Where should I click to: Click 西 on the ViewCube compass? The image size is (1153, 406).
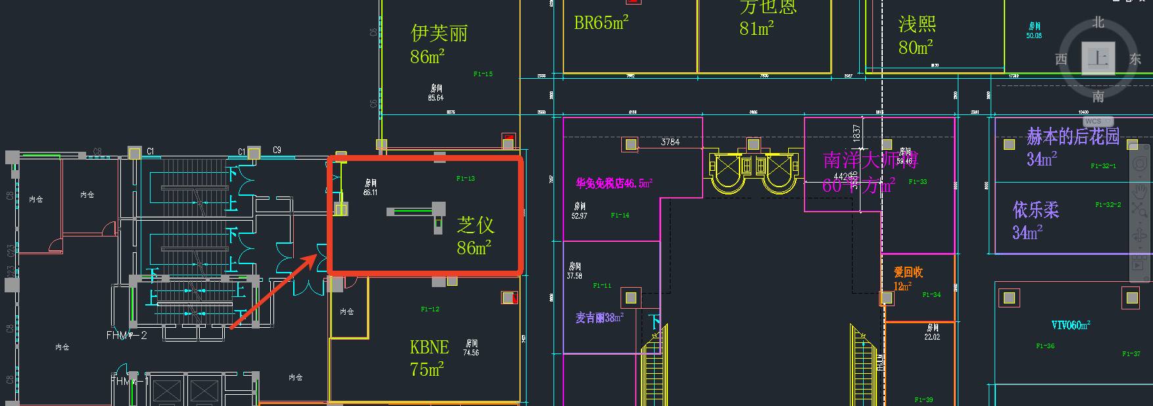pos(1061,59)
